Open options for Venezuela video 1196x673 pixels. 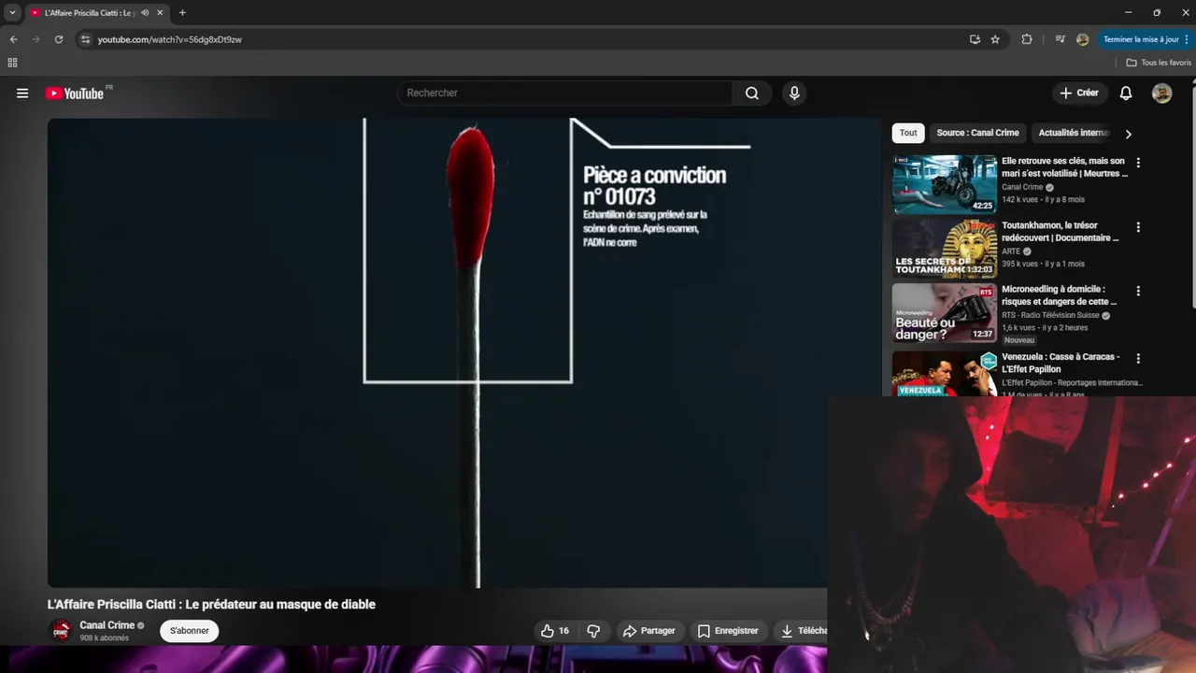(x=1137, y=358)
